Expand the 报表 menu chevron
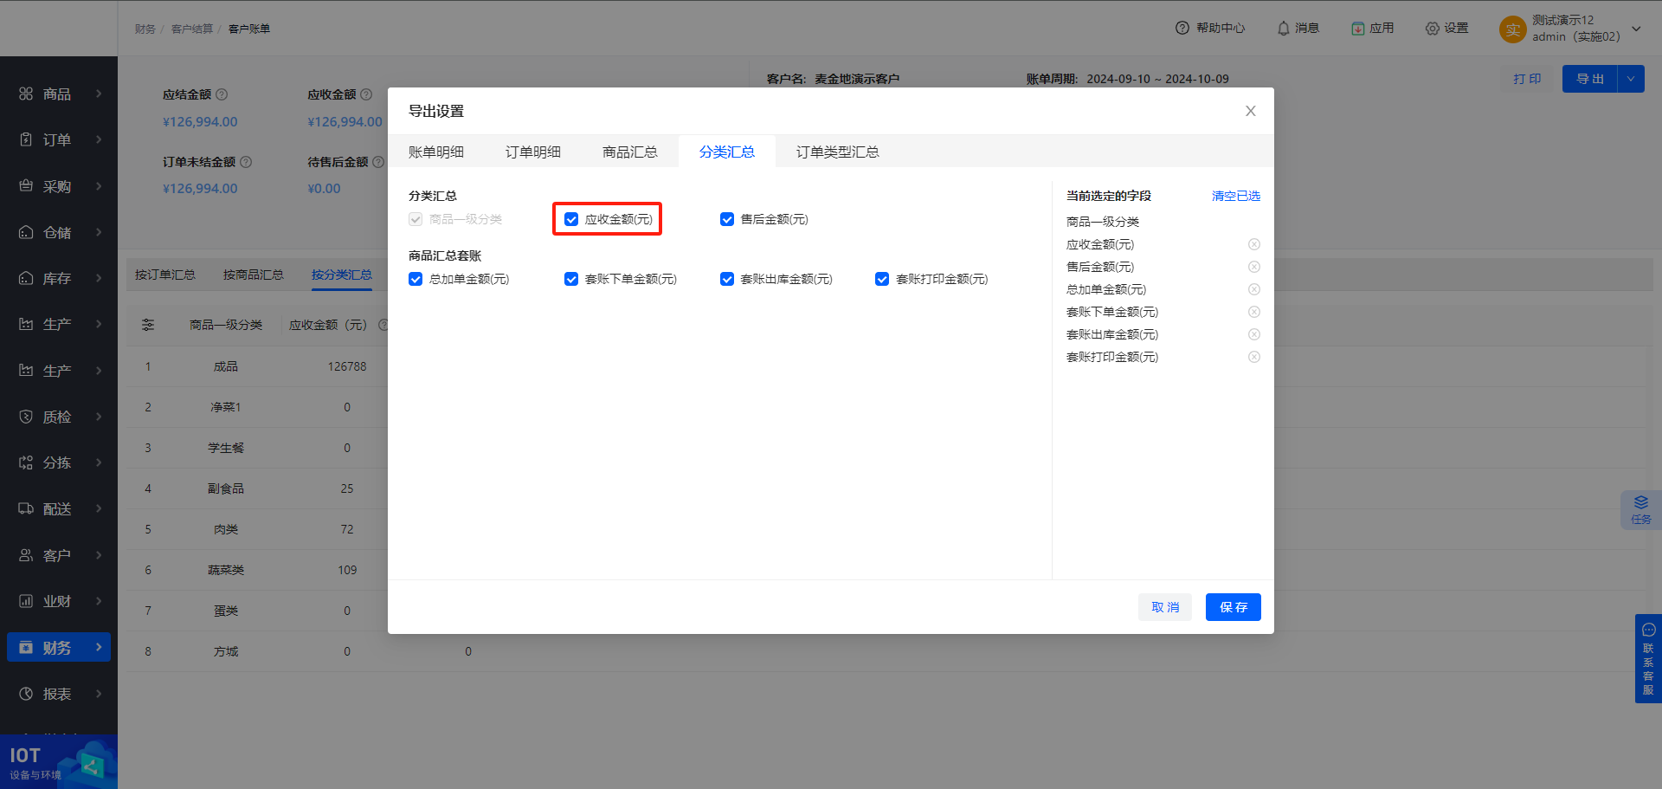 click(x=99, y=694)
